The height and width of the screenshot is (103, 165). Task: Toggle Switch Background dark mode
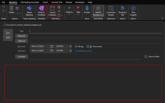pyautogui.click(x=98, y=11)
